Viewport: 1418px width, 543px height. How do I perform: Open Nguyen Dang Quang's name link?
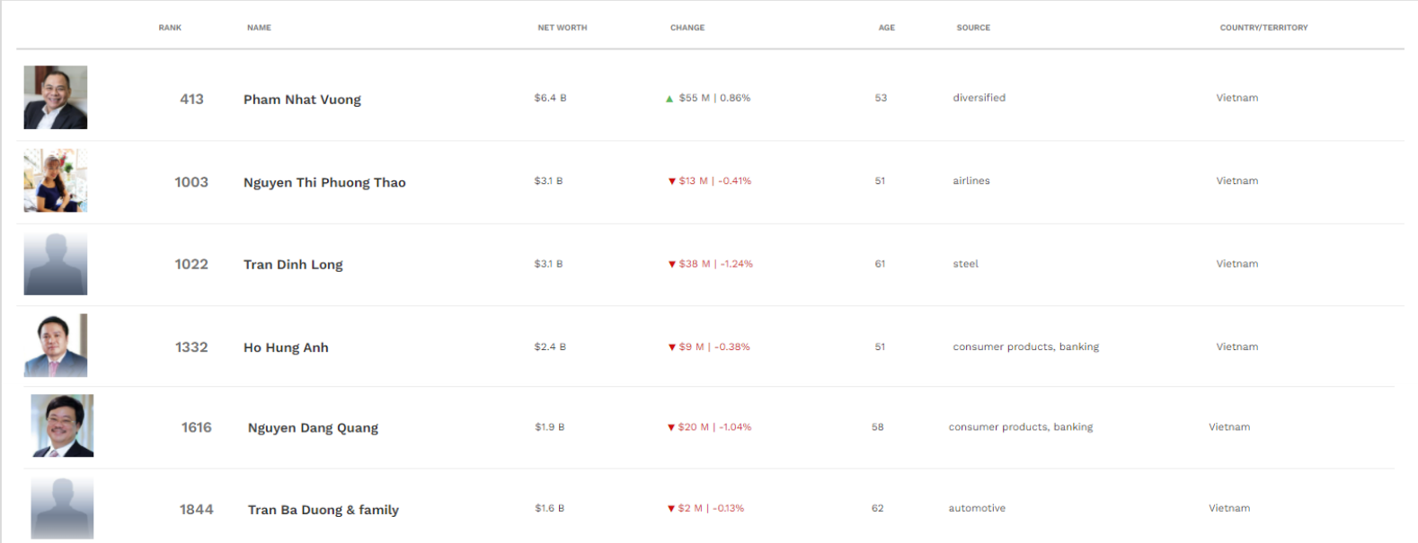pyautogui.click(x=313, y=428)
